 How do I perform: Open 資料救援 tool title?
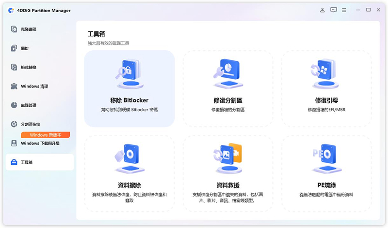(228, 185)
